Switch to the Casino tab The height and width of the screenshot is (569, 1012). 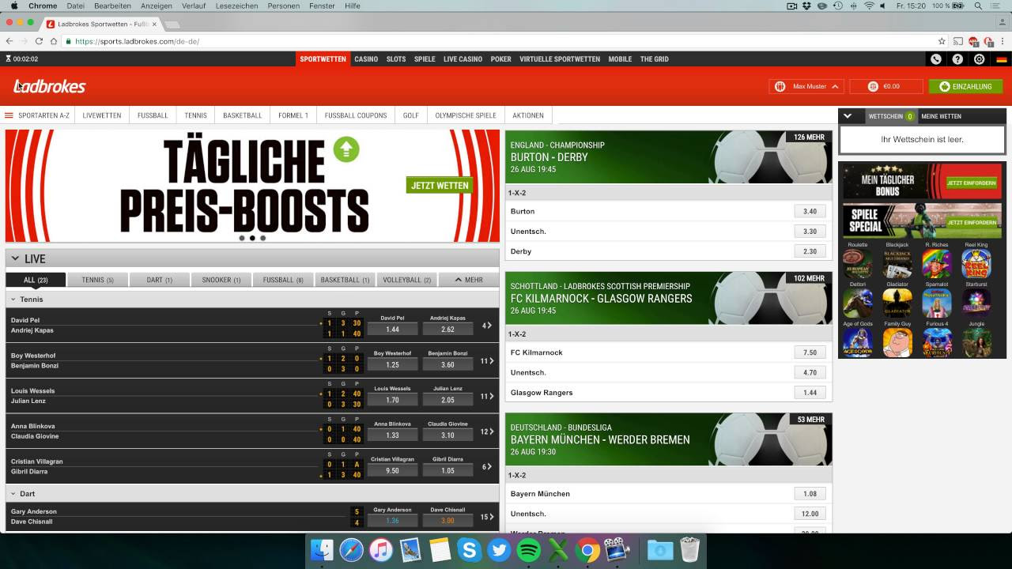point(366,59)
